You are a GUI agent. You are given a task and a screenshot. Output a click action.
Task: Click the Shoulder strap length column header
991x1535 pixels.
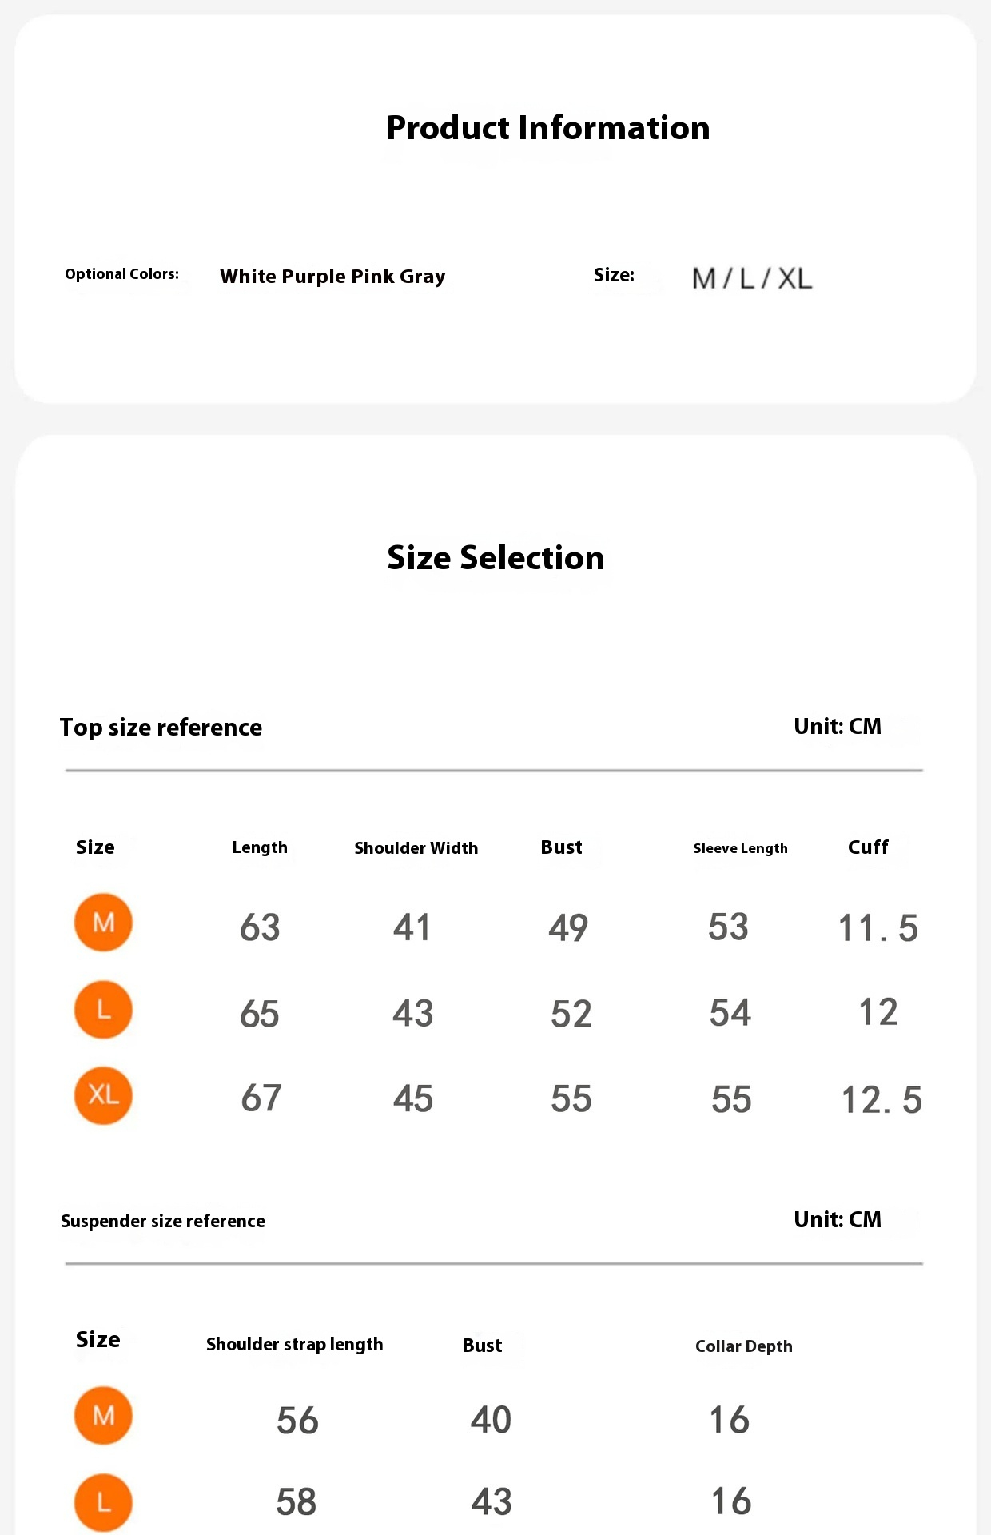(294, 1345)
